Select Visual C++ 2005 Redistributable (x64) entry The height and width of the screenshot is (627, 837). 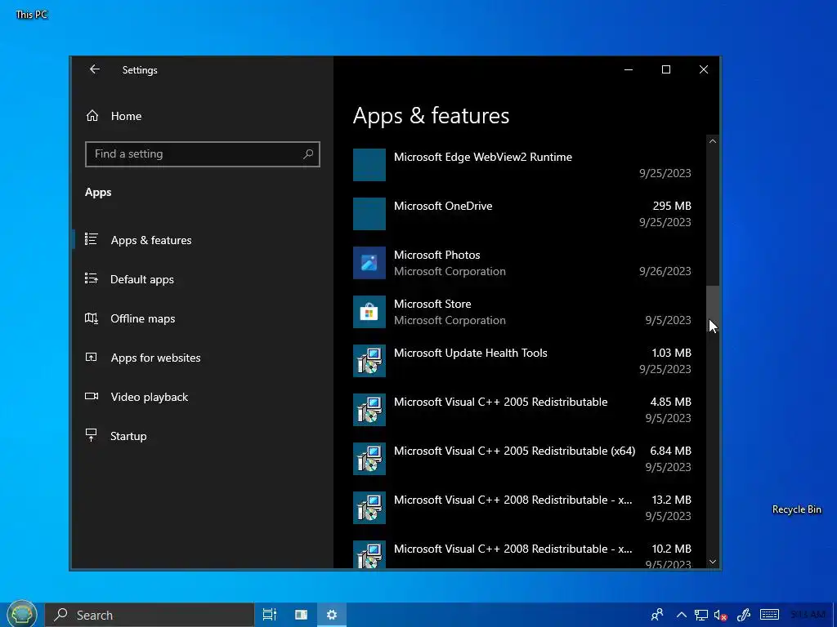pos(521,459)
